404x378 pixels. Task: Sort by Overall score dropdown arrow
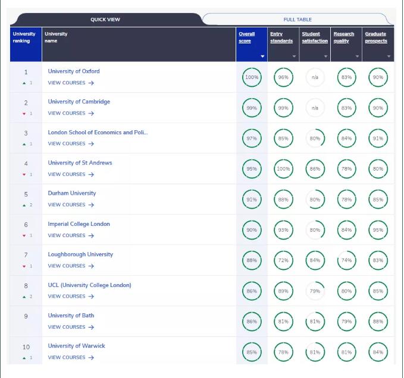pyautogui.click(x=262, y=56)
